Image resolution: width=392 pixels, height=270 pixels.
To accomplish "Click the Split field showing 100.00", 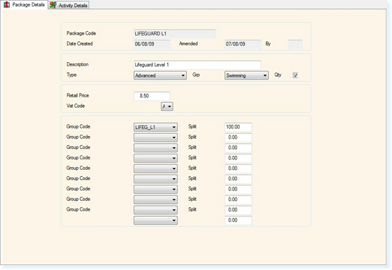I will (x=238, y=127).
